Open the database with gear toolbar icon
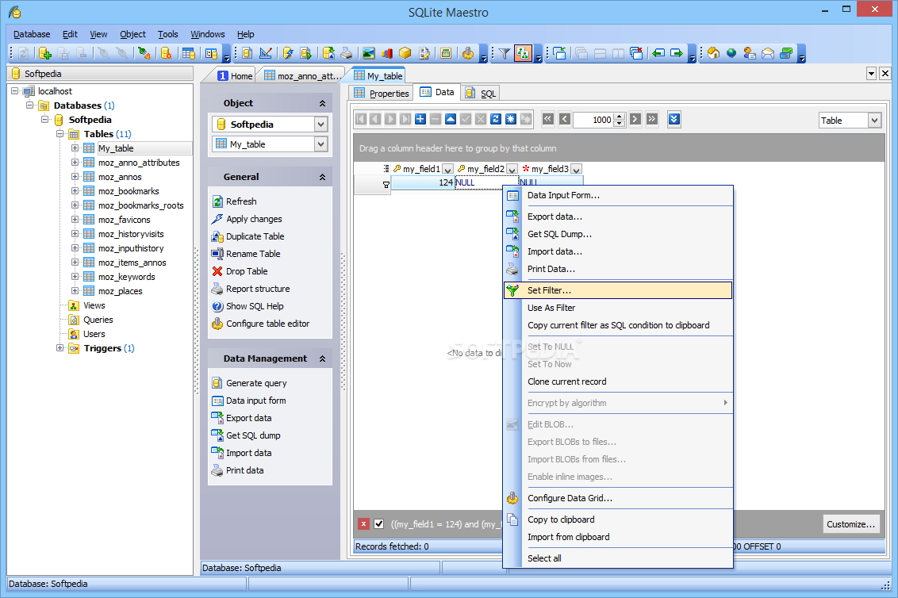Screen dimensions: 898x598 [x=166, y=53]
